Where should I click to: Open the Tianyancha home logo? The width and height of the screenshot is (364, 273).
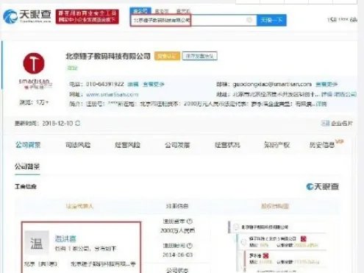tap(27, 16)
